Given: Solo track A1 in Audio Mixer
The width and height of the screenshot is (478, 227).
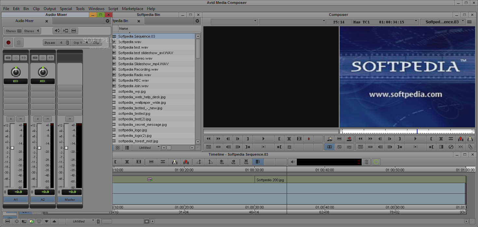Looking at the screenshot, I should tap(11, 119).
